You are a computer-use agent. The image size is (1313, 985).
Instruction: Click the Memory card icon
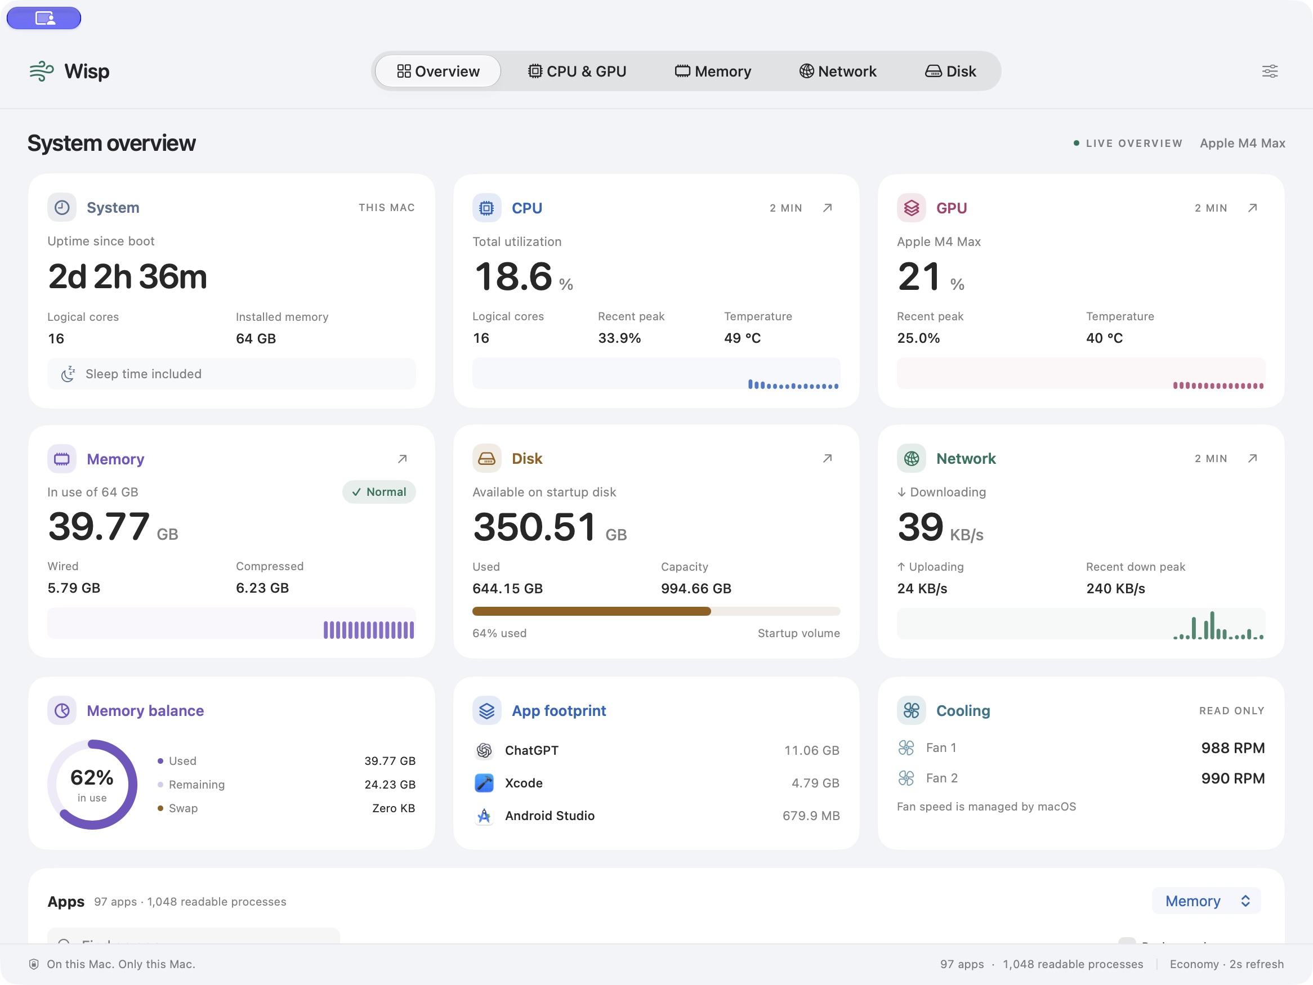[62, 459]
